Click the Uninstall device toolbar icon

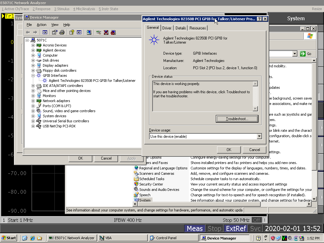[x=106, y=32]
